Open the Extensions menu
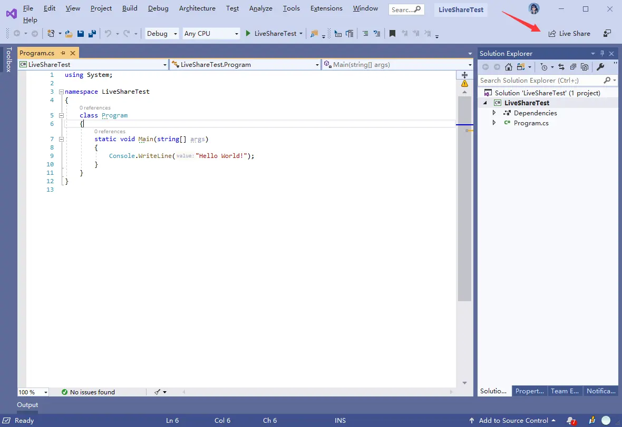 point(326,8)
